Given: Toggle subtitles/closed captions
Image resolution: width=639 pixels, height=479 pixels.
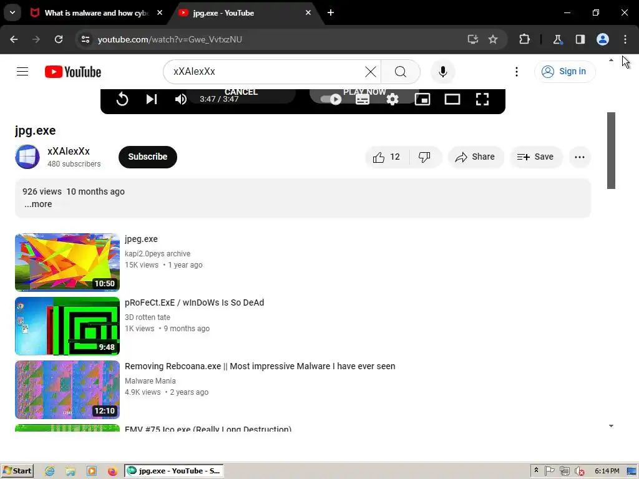Looking at the screenshot, I should point(363,99).
